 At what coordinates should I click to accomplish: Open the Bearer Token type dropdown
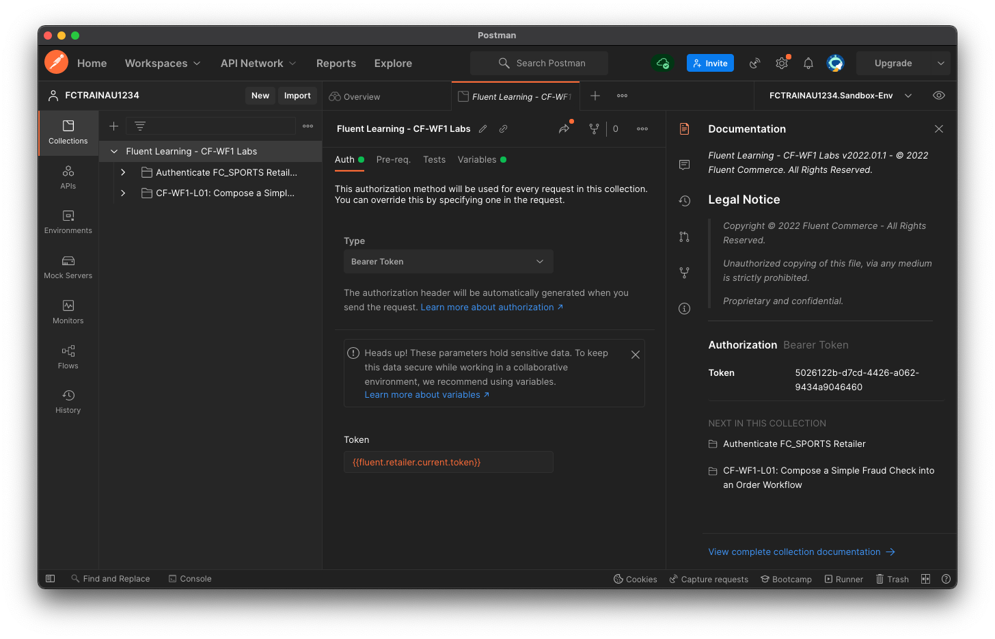(x=448, y=262)
